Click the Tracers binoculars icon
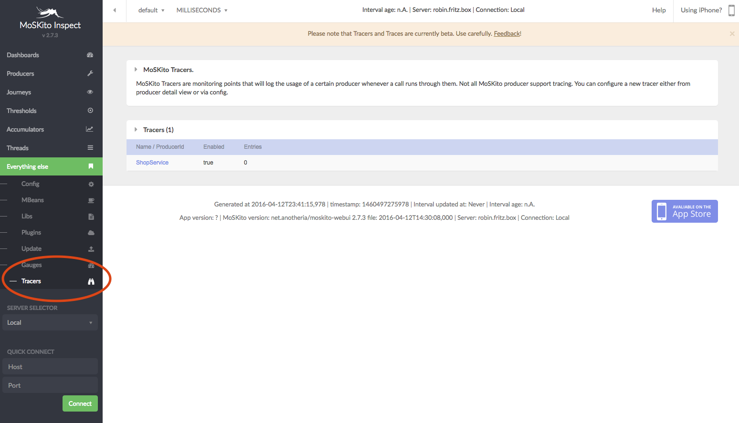The width and height of the screenshot is (739, 423). pos(91,281)
